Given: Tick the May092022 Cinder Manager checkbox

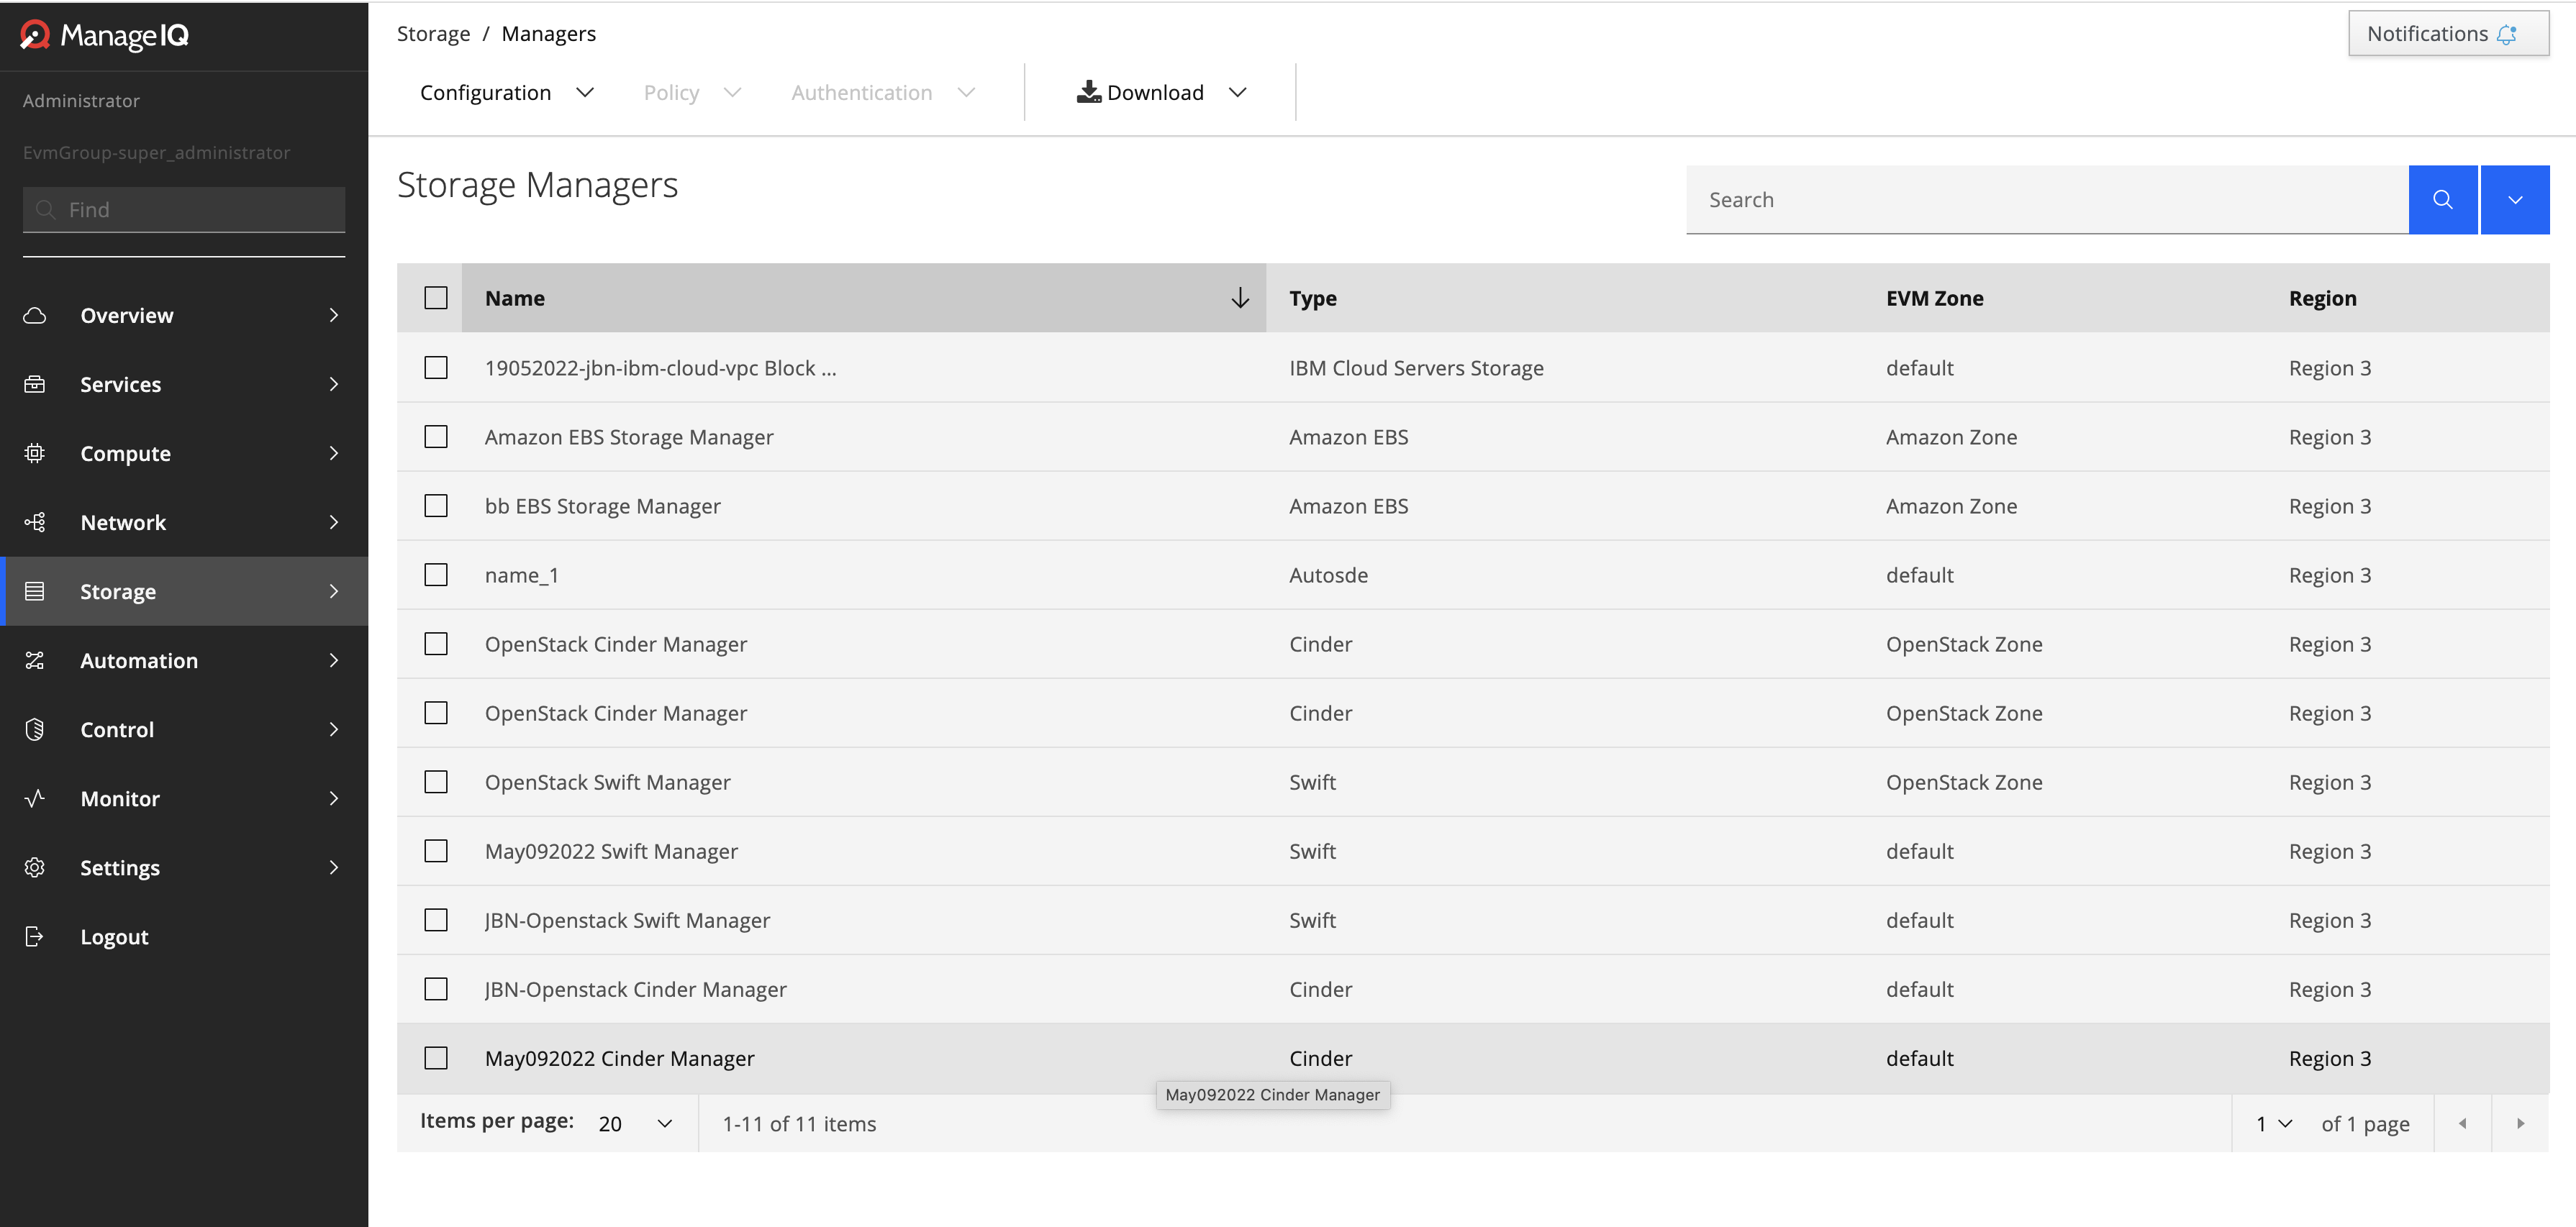Looking at the screenshot, I should tap(436, 1058).
